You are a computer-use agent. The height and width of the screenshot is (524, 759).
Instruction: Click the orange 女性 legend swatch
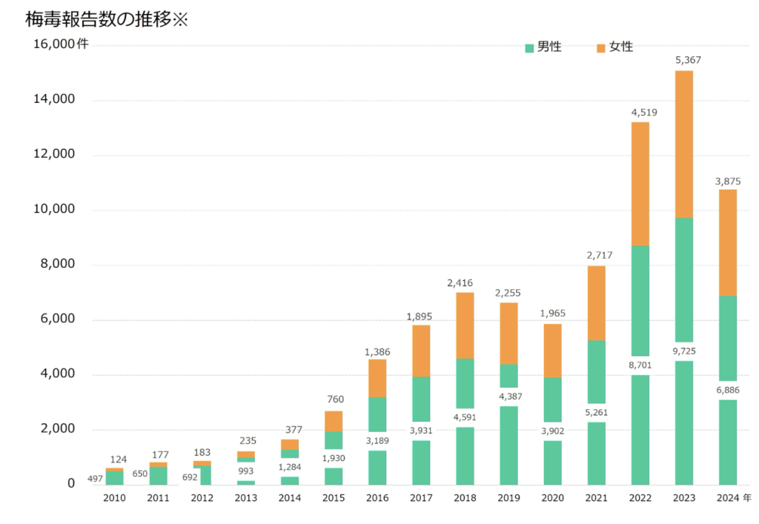(601, 47)
